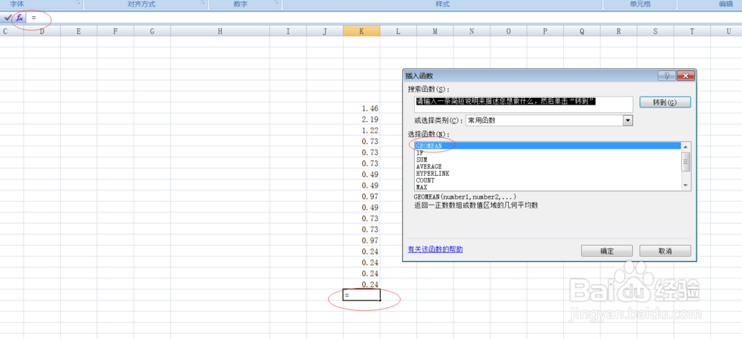Open the 数字 group dialog launcher
The width and height of the screenshot is (742, 339).
pos(276,3)
